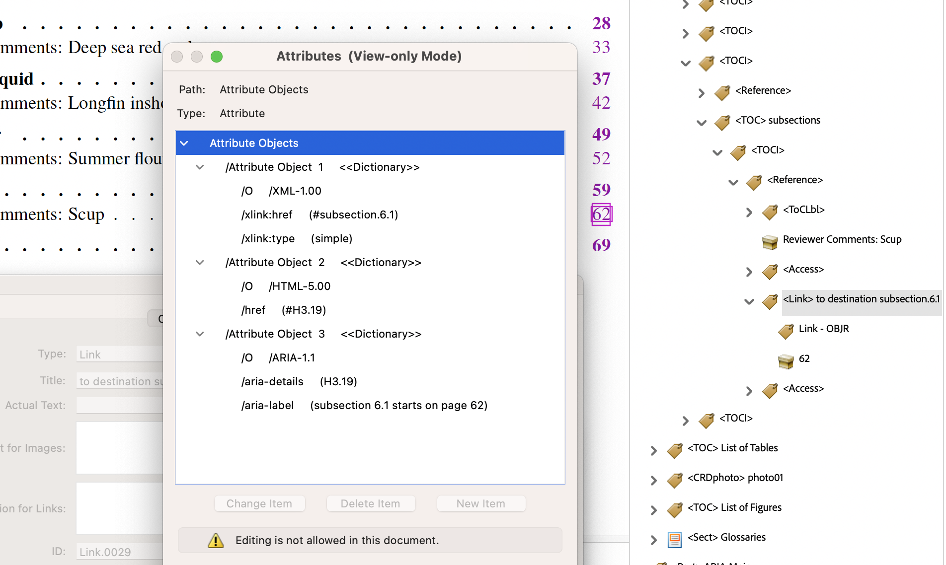Image resolution: width=946 pixels, height=565 pixels.
Task: Click the warning triangle icon
Action: pyautogui.click(x=216, y=541)
